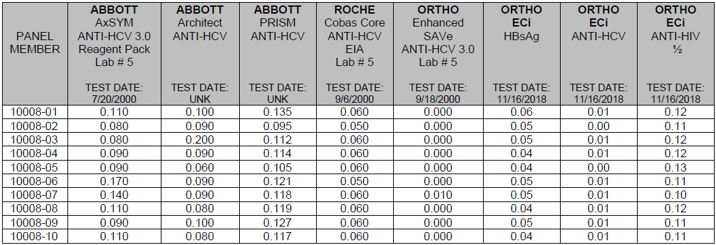Select the ORTHO ECi HBsAg header
The image size is (716, 245).
click(x=521, y=54)
